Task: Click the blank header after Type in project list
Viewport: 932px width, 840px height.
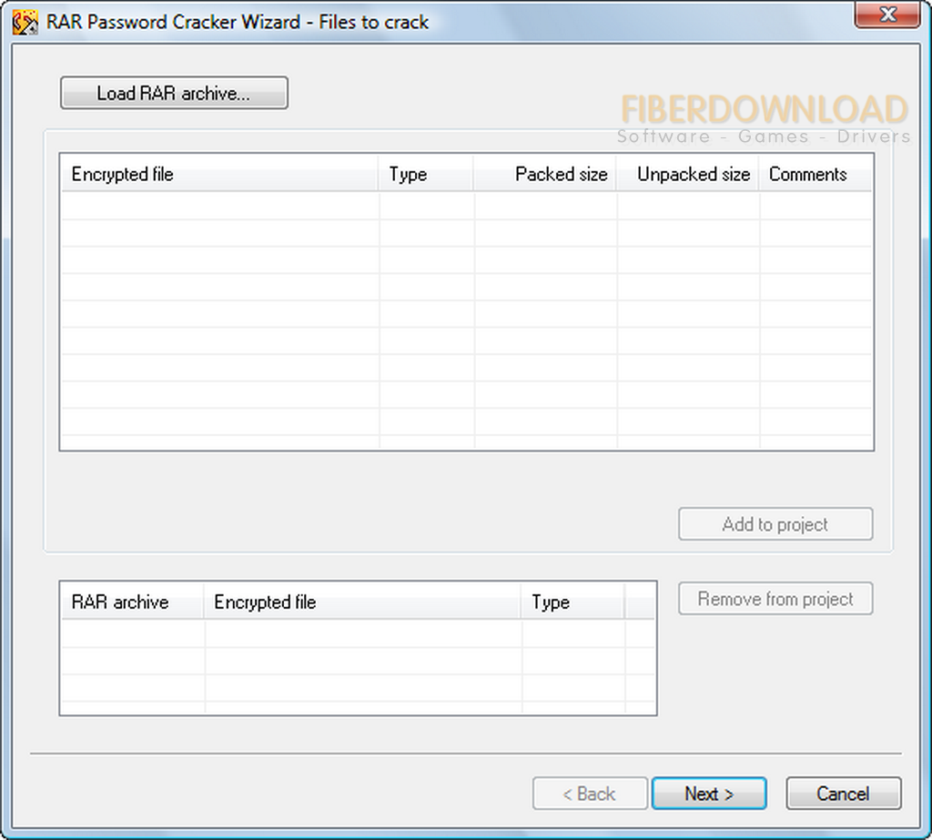Action: click(x=640, y=602)
